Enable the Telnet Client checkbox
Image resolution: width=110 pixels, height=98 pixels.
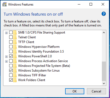coord(11,37)
